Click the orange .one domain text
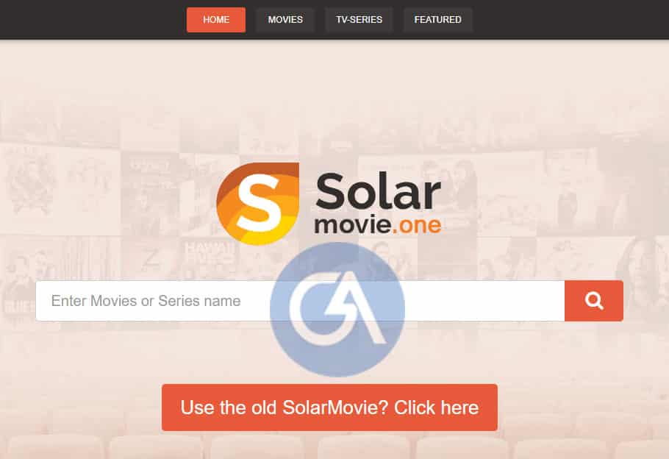The height and width of the screenshot is (459, 669). click(417, 225)
